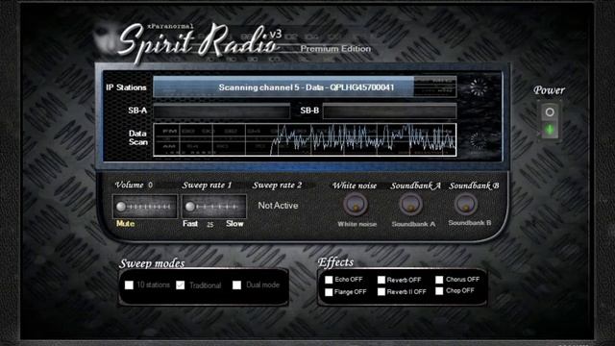The height and width of the screenshot is (346, 615).
Task: Enable the 10 stations sweep mode
Action: coord(129,285)
